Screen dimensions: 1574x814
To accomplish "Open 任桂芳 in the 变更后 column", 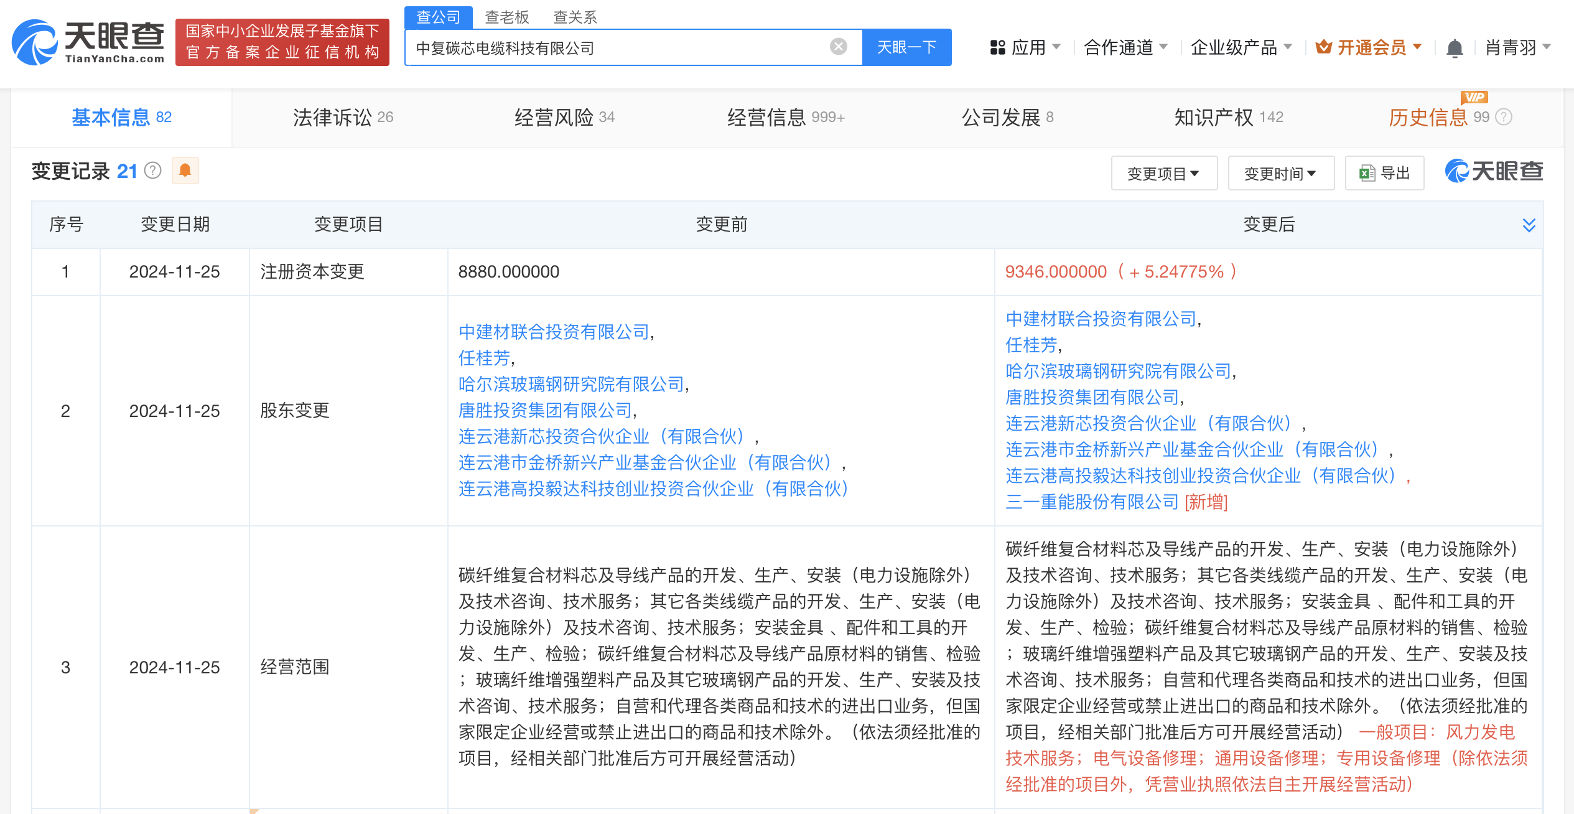I will click(1031, 345).
